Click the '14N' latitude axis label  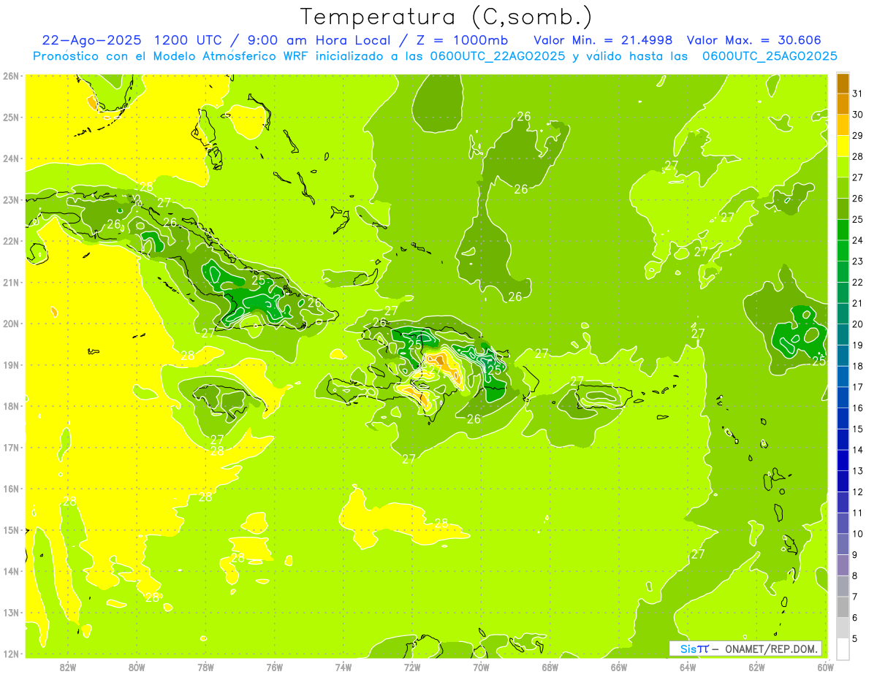coord(11,571)
